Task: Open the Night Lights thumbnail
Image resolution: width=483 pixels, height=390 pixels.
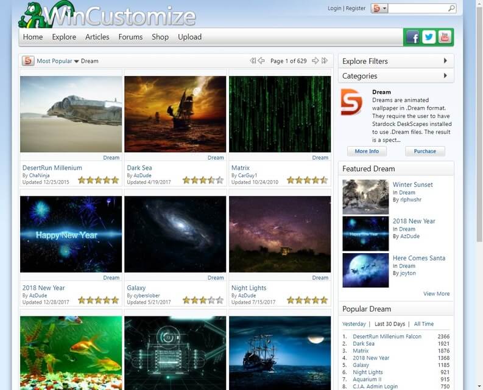Action: point(280,234)
